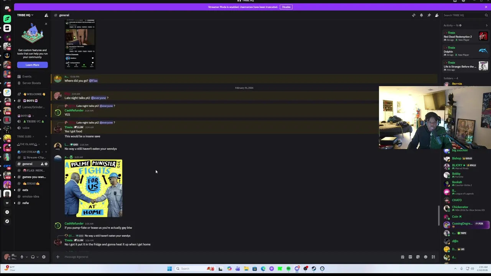The width and height of the screenshot is (491, 276).
Task: Open the gift picker icon
Action: (402, 257)
